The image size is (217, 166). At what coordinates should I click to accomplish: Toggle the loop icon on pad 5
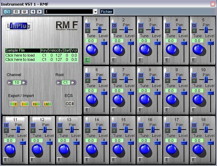(194, 25)
